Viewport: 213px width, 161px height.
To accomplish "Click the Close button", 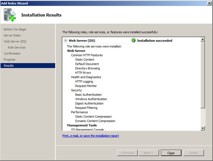I will (x=171, y=153).
